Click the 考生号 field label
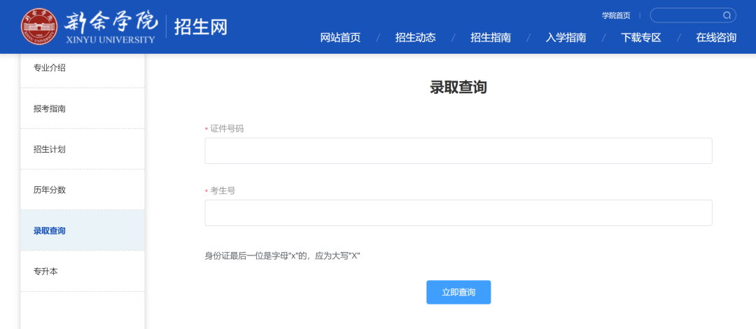The width and height of the screenshot is (756, 329). coord(223,190)
